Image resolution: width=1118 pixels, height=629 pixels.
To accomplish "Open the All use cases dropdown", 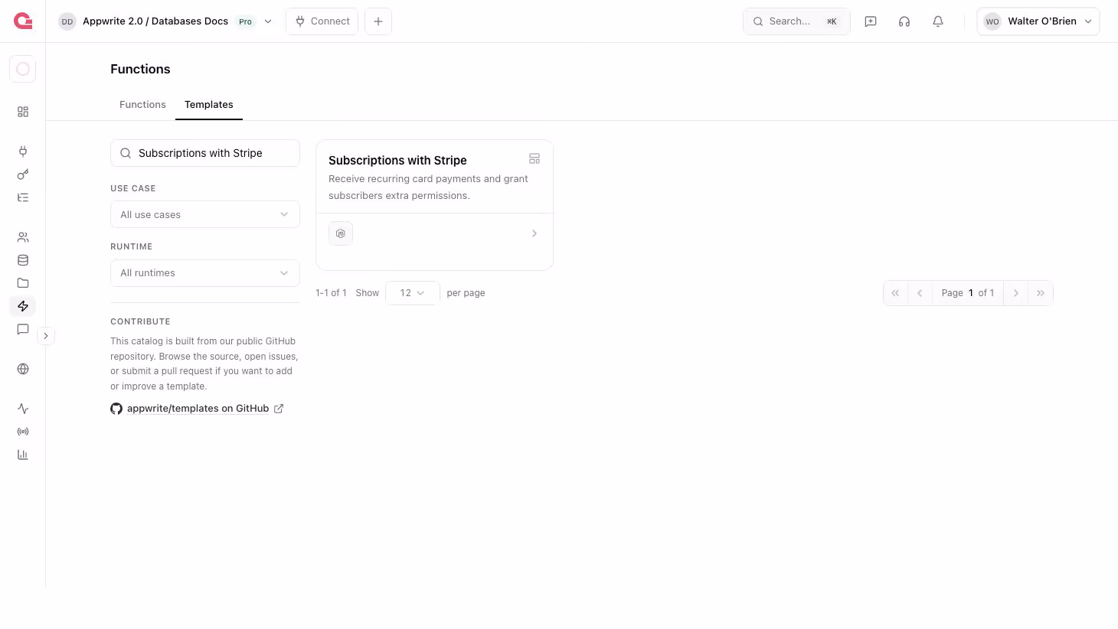I will click(205, 214).
